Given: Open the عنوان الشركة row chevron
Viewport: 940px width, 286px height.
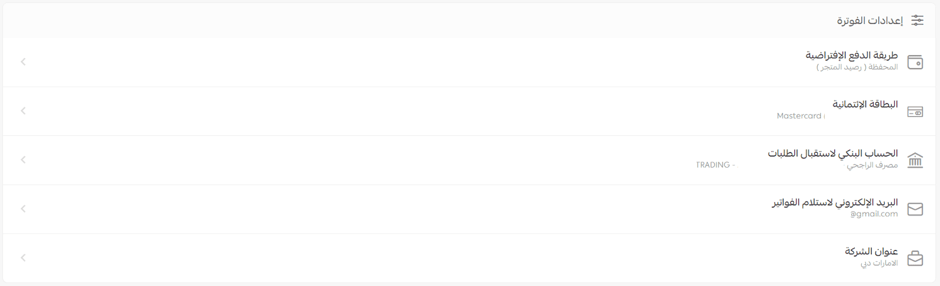Looking at the screenshot, I should pos(23,258).
